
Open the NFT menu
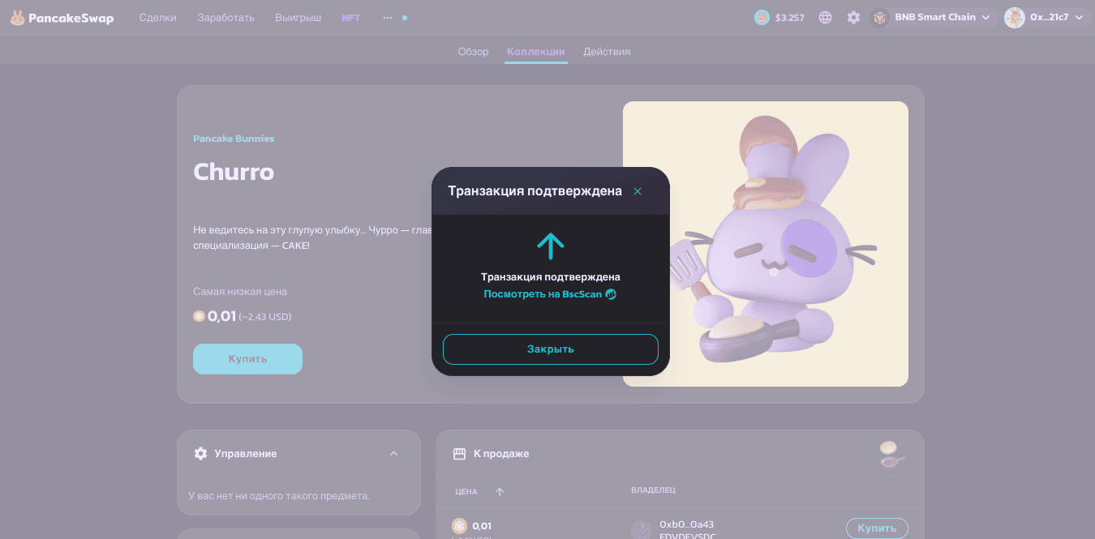(x=351, y=17)
